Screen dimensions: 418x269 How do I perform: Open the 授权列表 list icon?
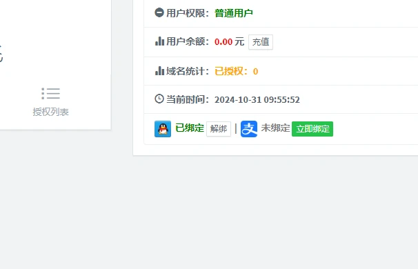[x=50, y=93]
